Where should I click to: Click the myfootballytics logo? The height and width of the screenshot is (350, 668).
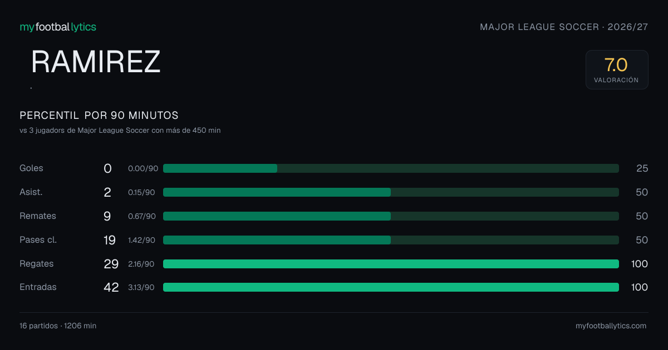pyautogui.click(x=58, y=27)
